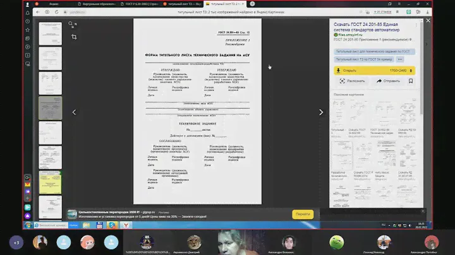Viewport: 455px width, 255px height.
Task: Go to the previous image arrow
Action: [x=74, y=112]
